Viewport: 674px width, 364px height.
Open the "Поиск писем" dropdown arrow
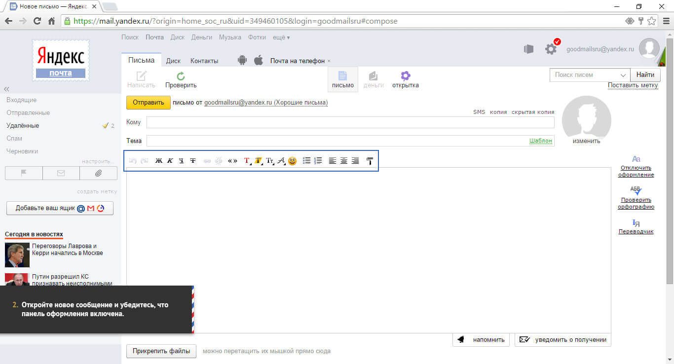pyautogui.click(x=622, y=75)
